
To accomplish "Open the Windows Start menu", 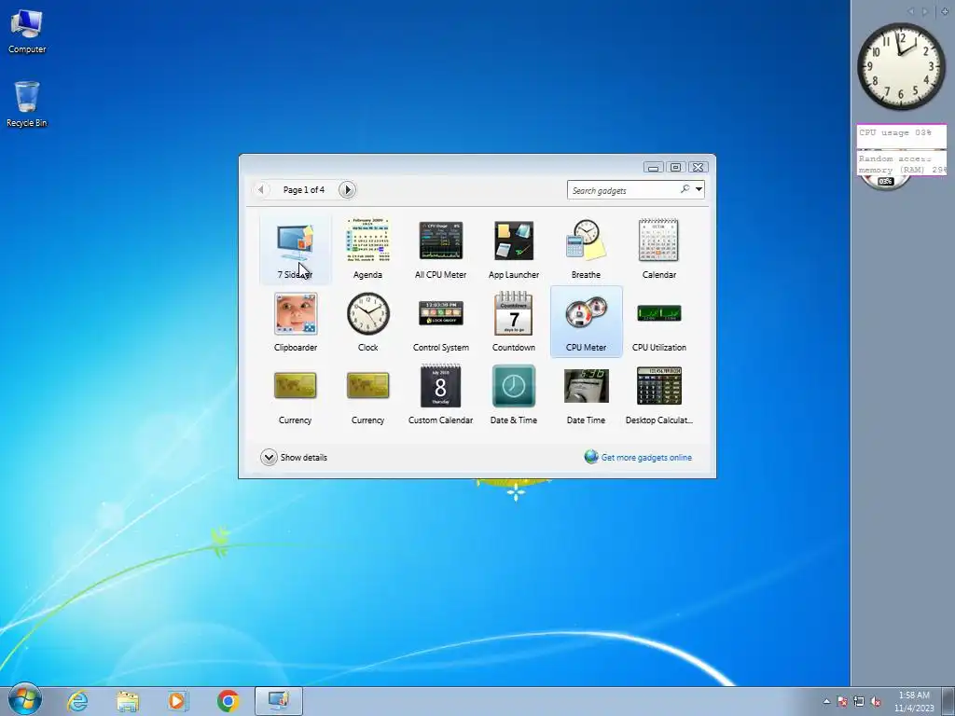I will (25, 699).
